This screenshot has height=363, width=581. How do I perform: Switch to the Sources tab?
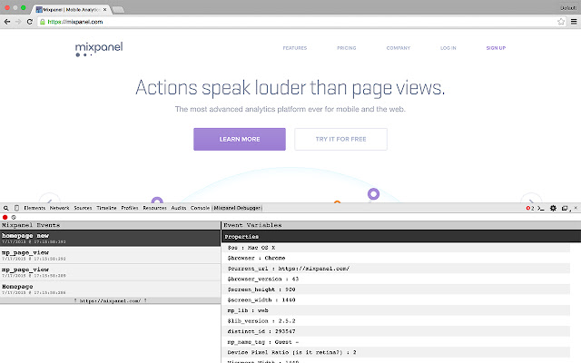pos(83,208)
